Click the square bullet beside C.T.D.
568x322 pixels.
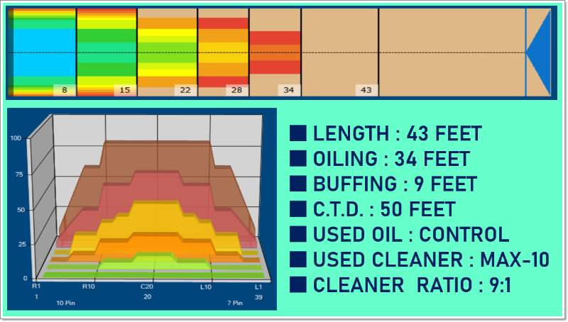[298, 209]
